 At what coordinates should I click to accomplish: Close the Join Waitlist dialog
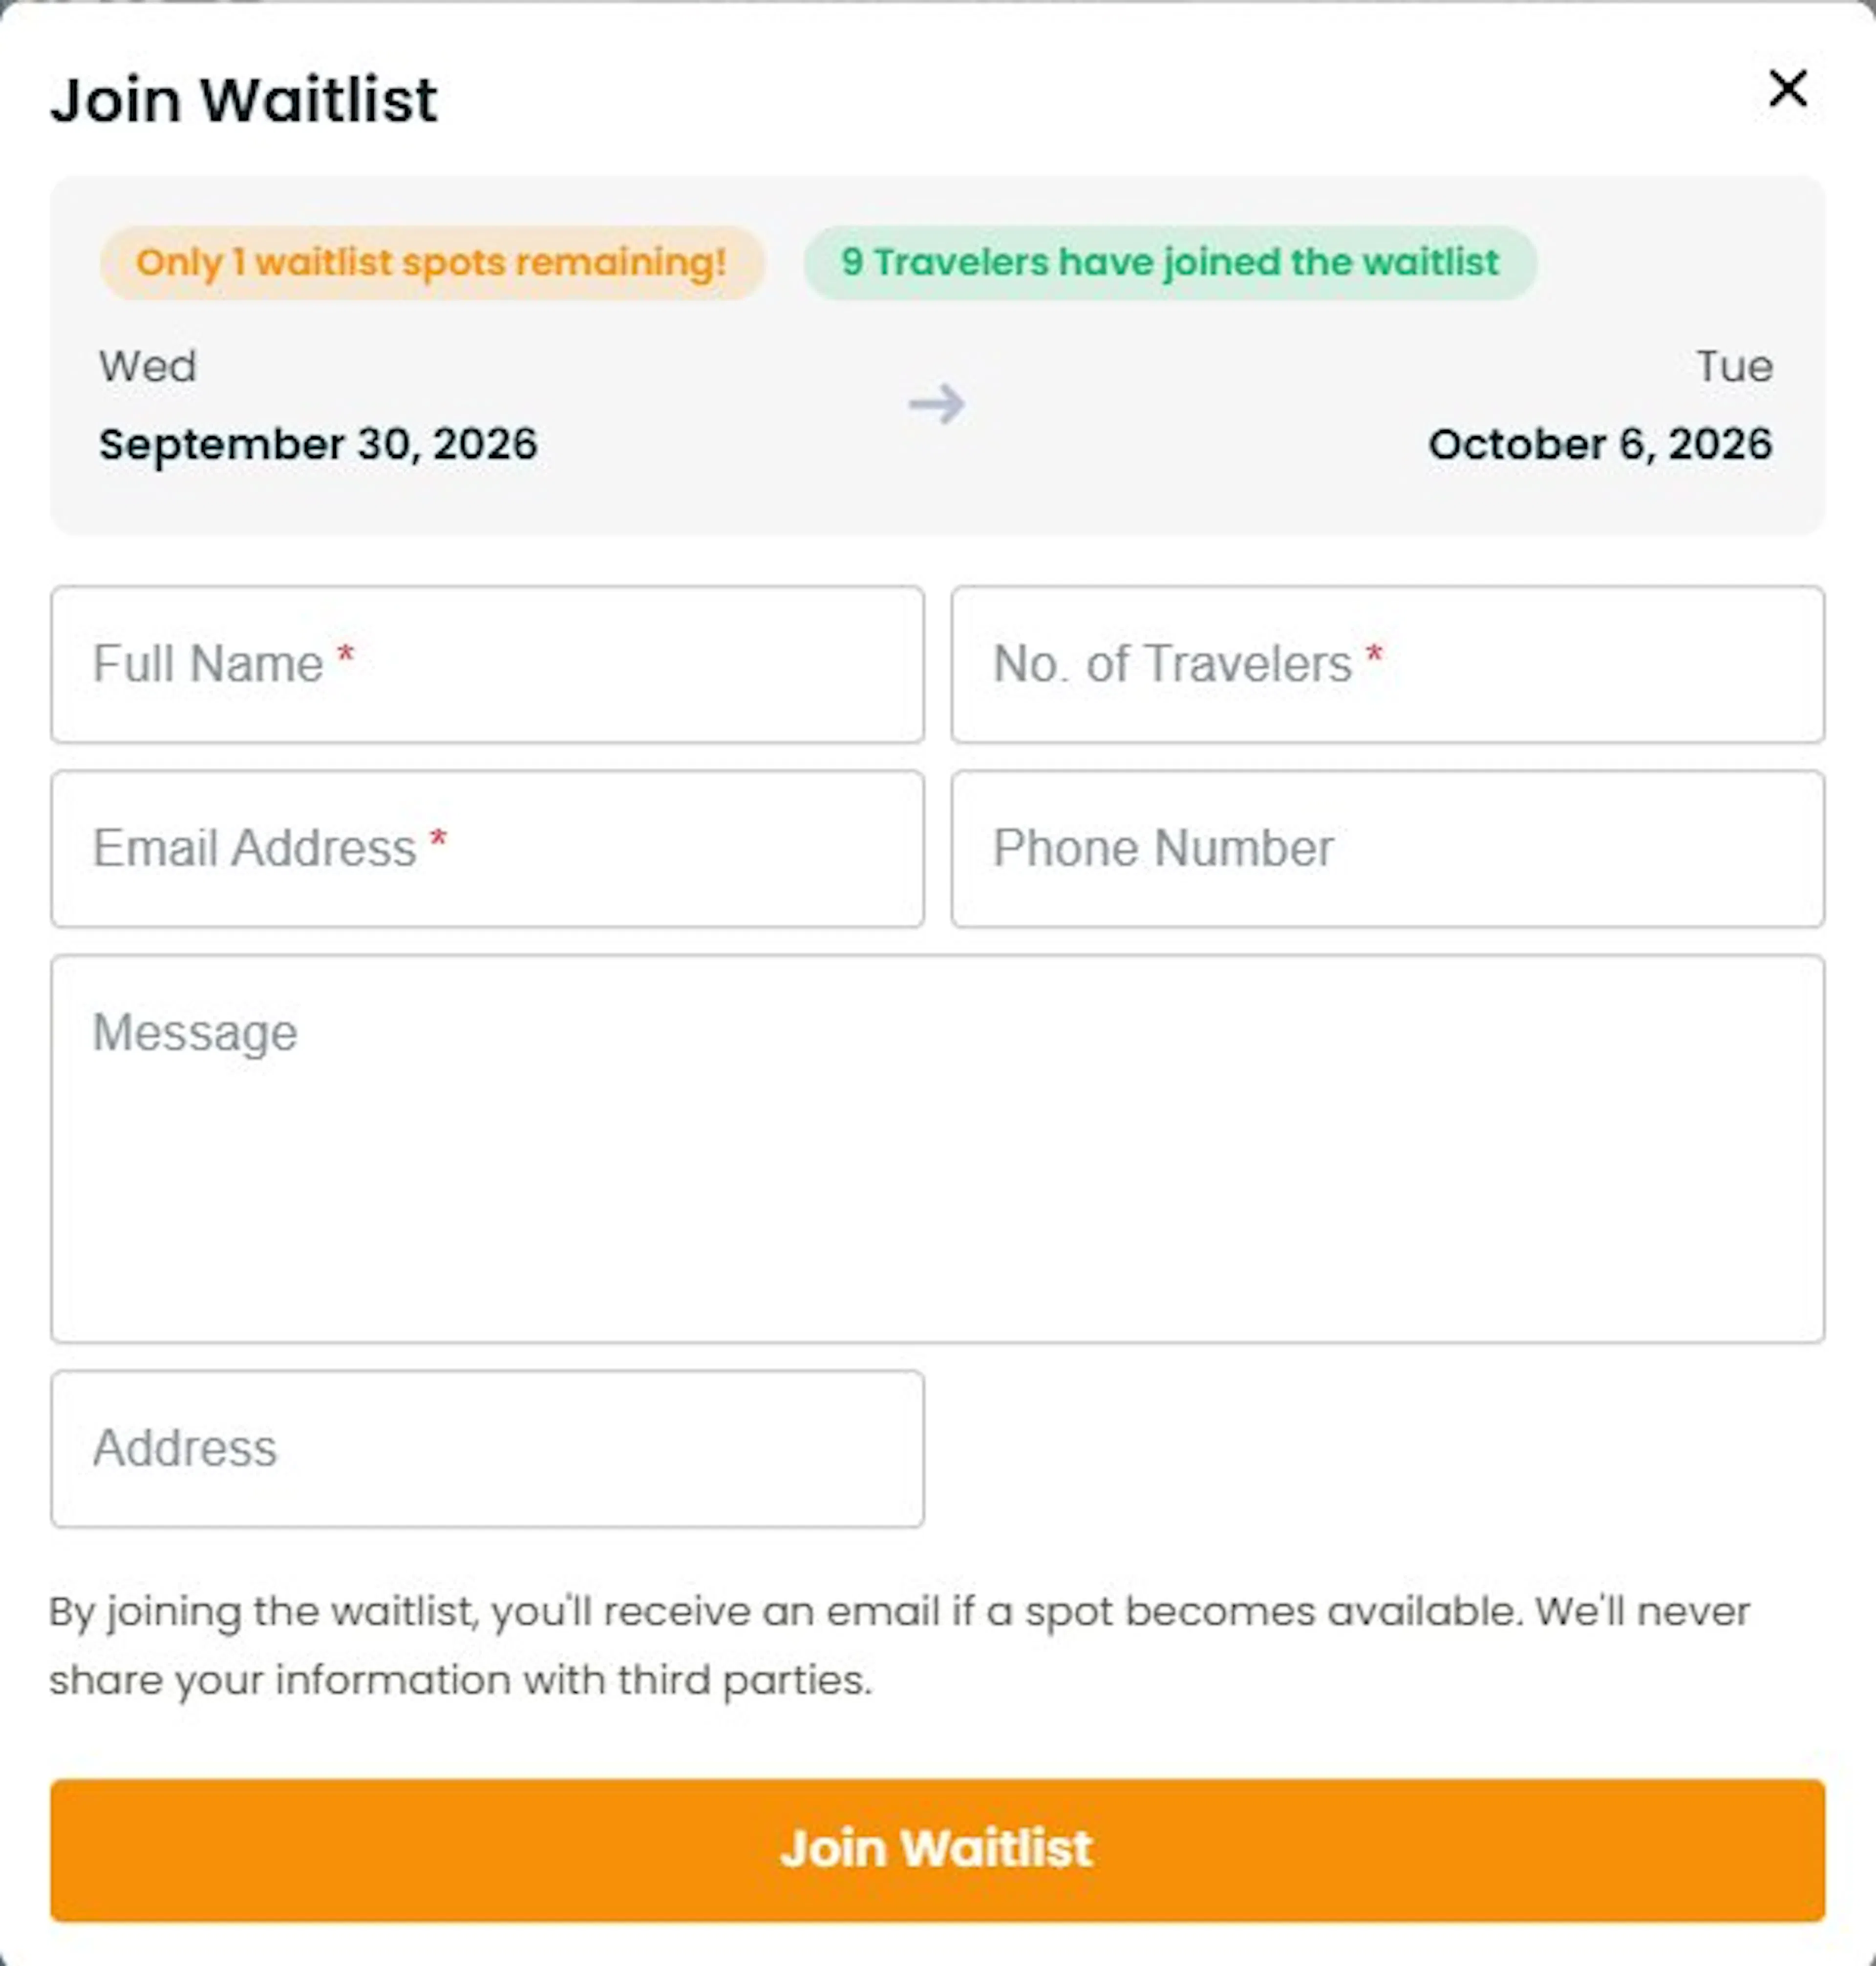[1787, 88]
